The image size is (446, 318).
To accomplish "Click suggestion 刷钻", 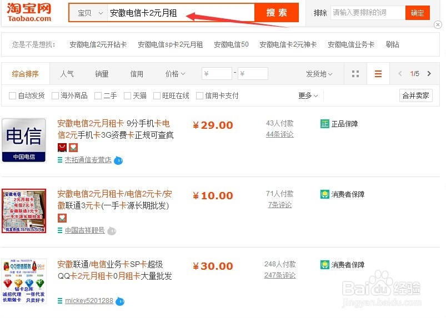I will (392, 44).
